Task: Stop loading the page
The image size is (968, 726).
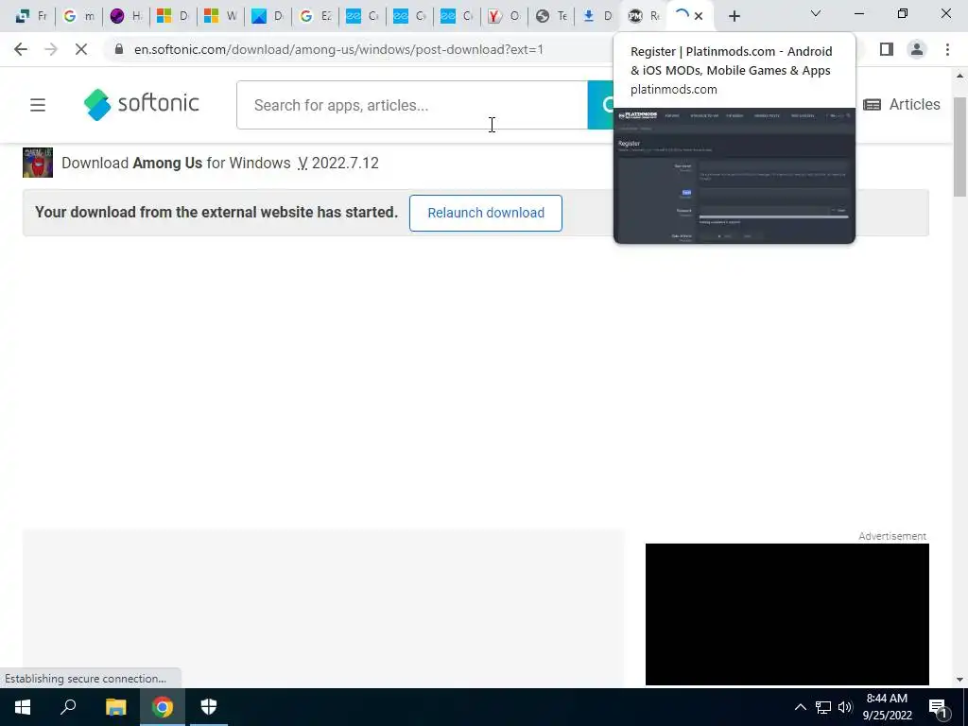Action: [x=81, y=49]
